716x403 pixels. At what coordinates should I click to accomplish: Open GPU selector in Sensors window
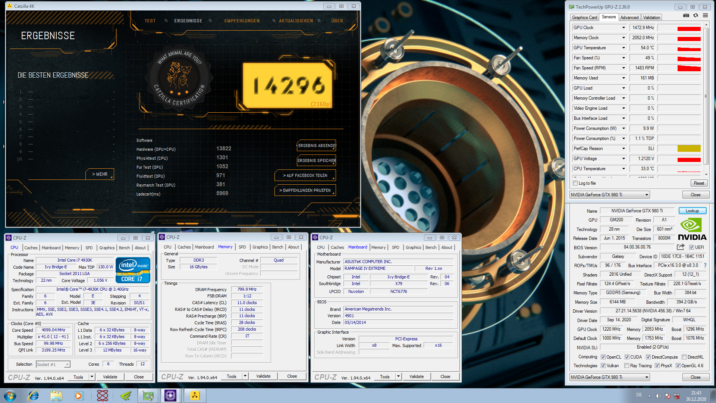609,195
